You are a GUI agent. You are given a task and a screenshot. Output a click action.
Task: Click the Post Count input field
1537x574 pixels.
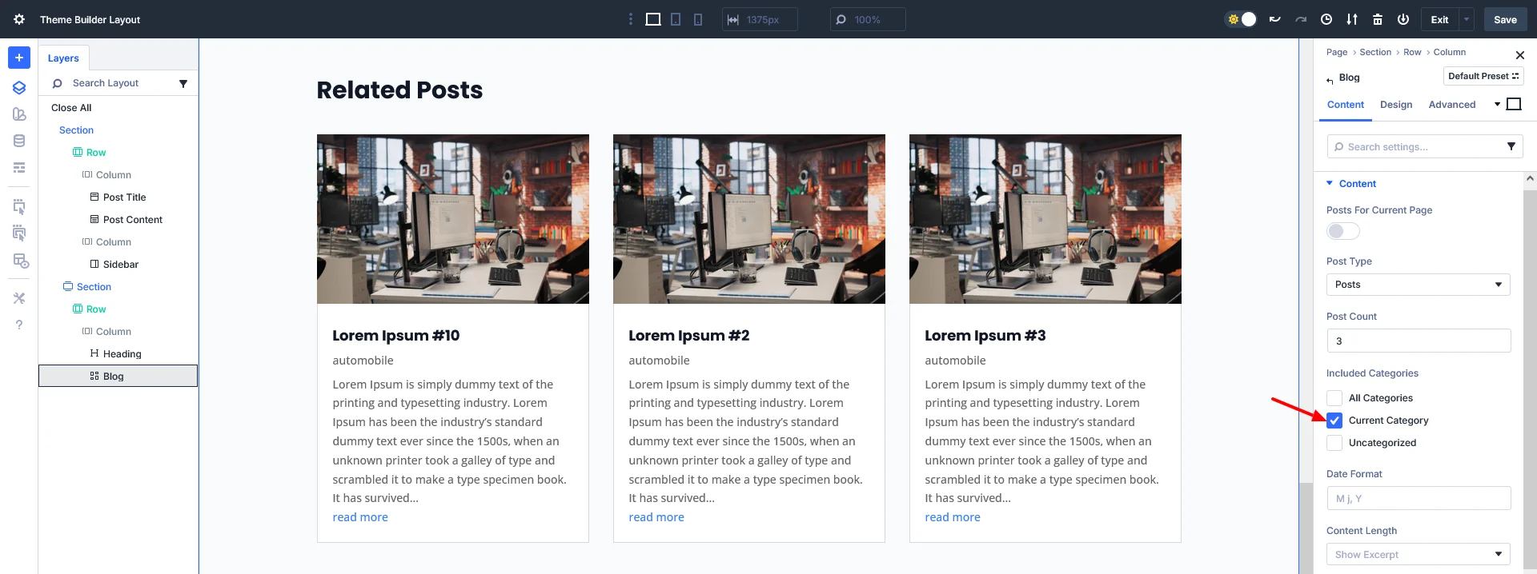1418,341
